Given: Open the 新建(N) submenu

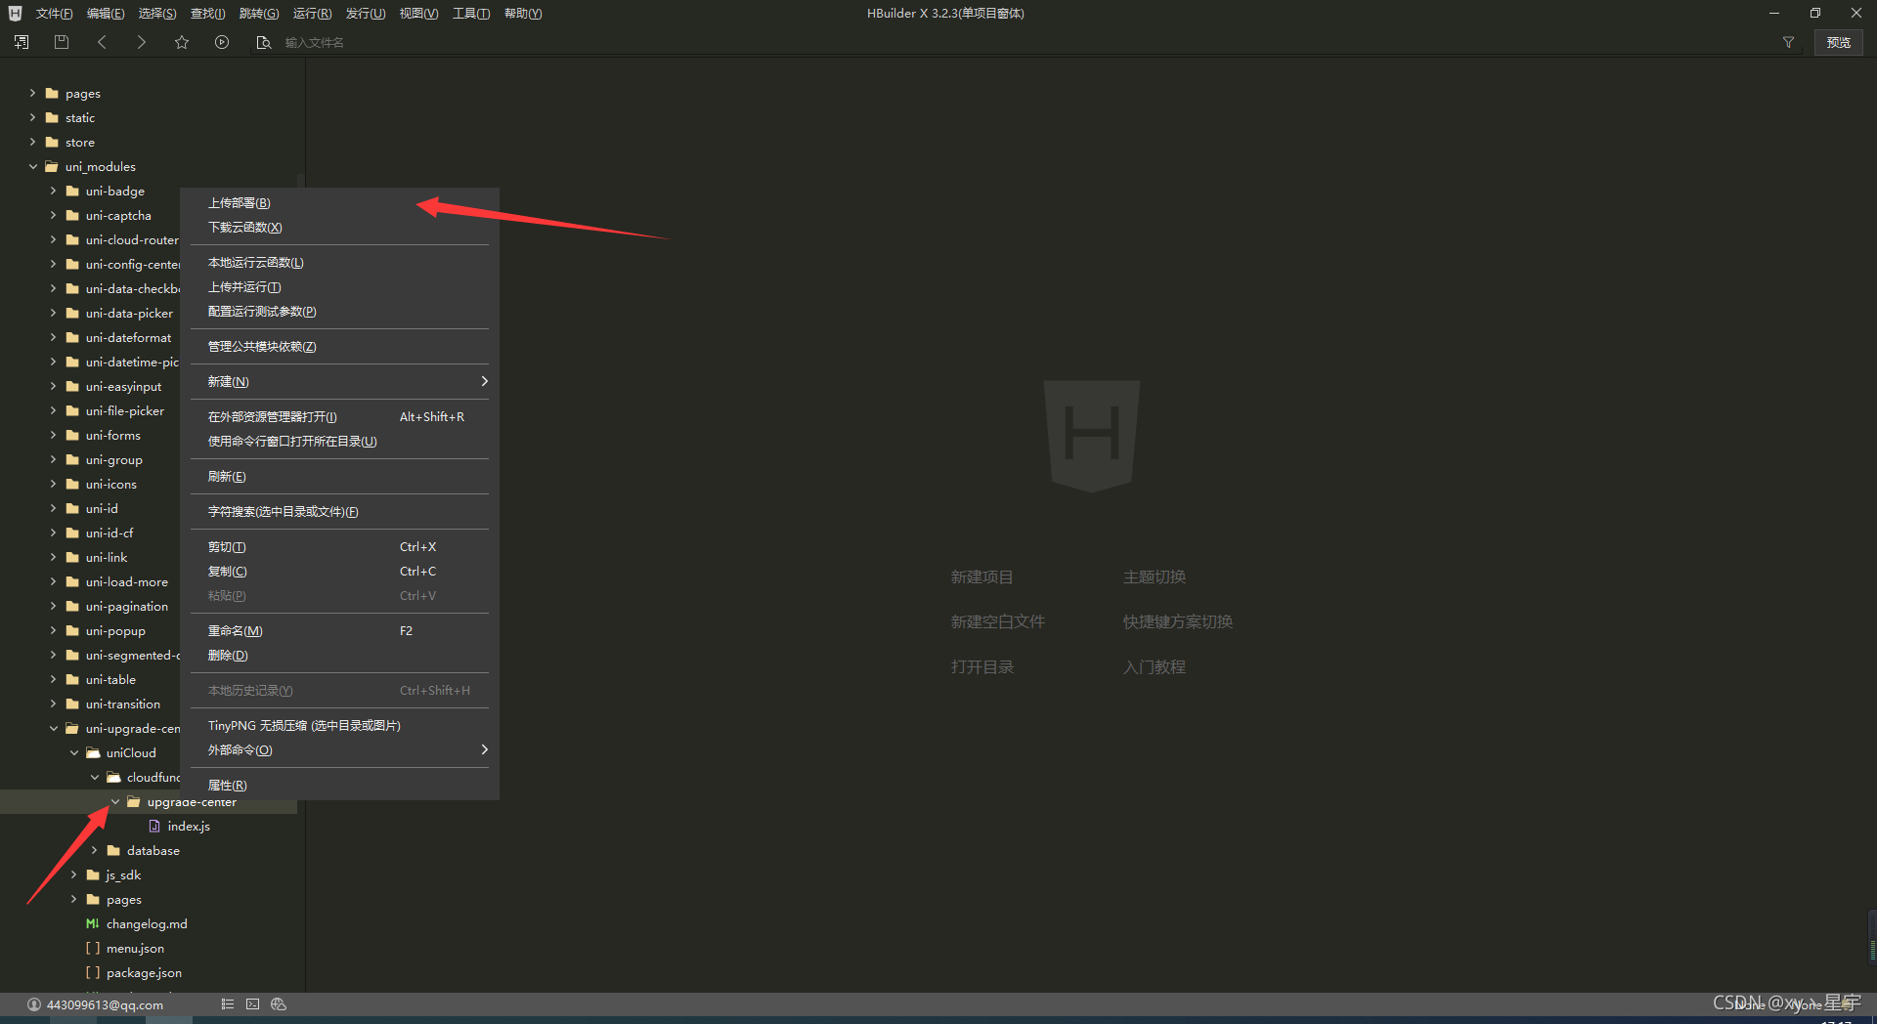Looking at the screenshot, I should click(339, 381).
